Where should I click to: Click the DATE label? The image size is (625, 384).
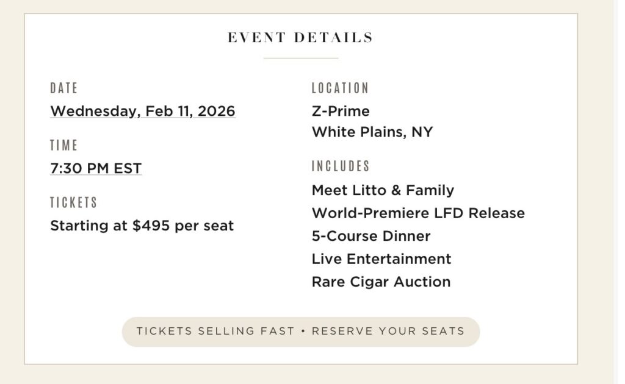(x=64, y=88)
